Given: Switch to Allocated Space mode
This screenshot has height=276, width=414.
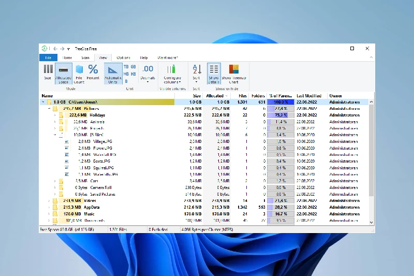Looking at the screenshot, I should [x=63, y=74].
